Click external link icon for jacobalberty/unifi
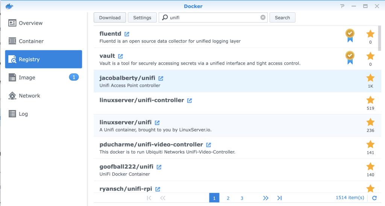 pyautogui.click(x=161, y=78)
